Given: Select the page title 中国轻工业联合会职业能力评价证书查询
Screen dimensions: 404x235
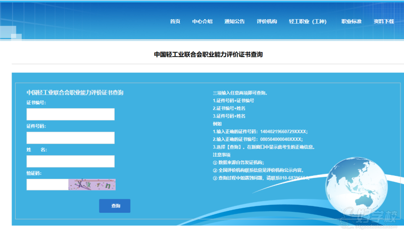Looking at the screenshot, I should pos(208,55).
